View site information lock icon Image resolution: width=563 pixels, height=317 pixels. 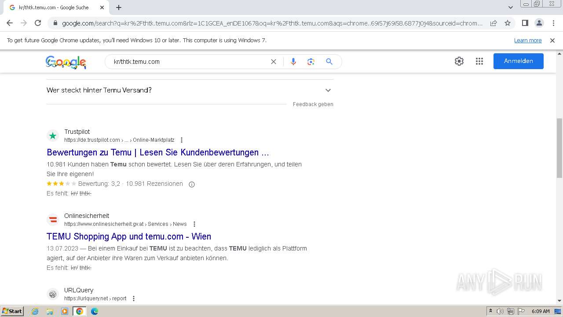55,23
